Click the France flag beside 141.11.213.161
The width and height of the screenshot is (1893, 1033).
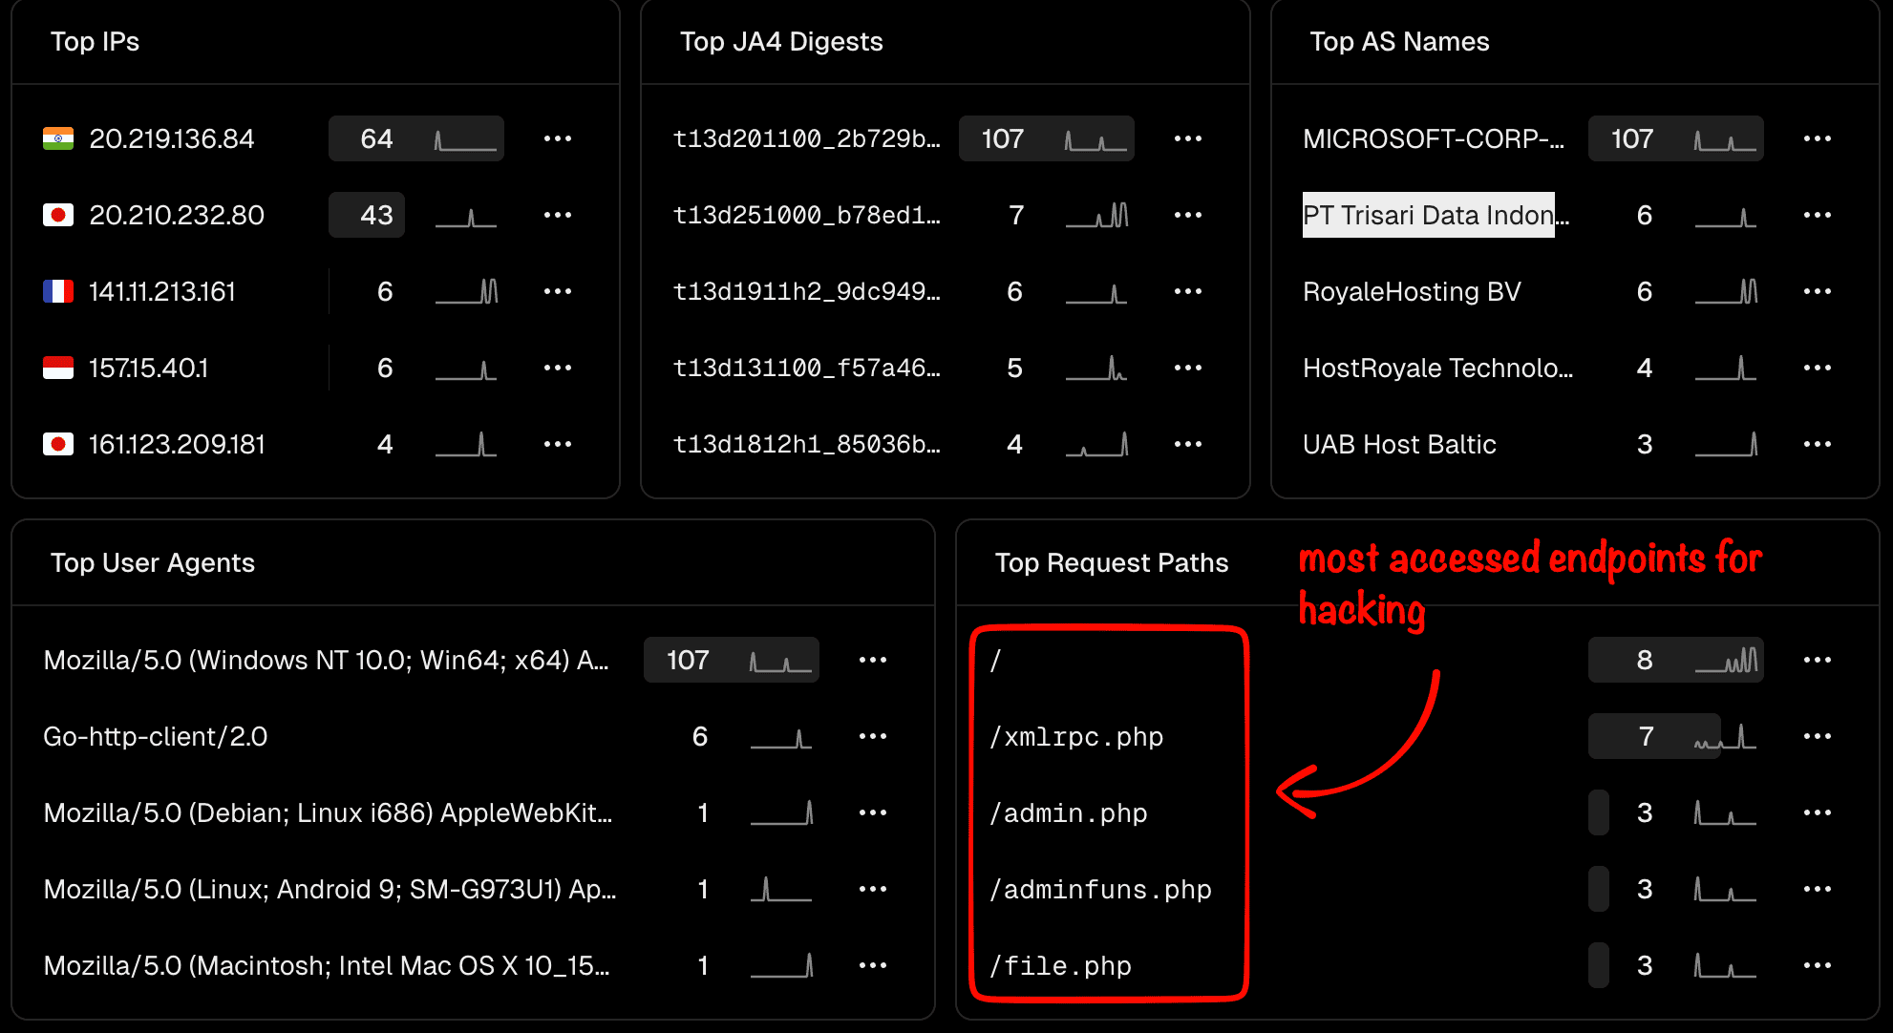(x=59, y=291)
